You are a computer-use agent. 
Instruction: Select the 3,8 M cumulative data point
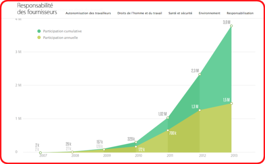pyautogui.click(x=231, y=26)
